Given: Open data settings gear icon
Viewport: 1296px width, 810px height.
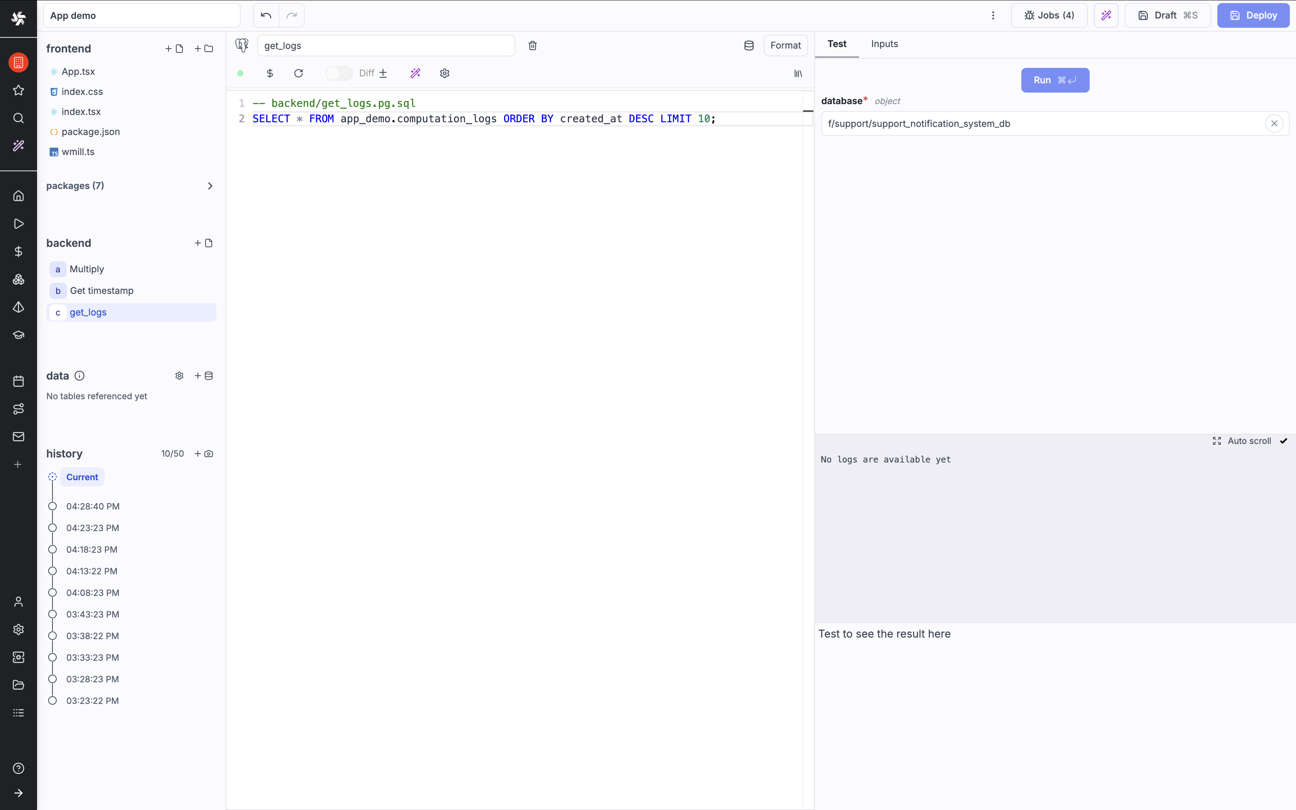Looking at the screenshot, I should [x=179, y=376].
